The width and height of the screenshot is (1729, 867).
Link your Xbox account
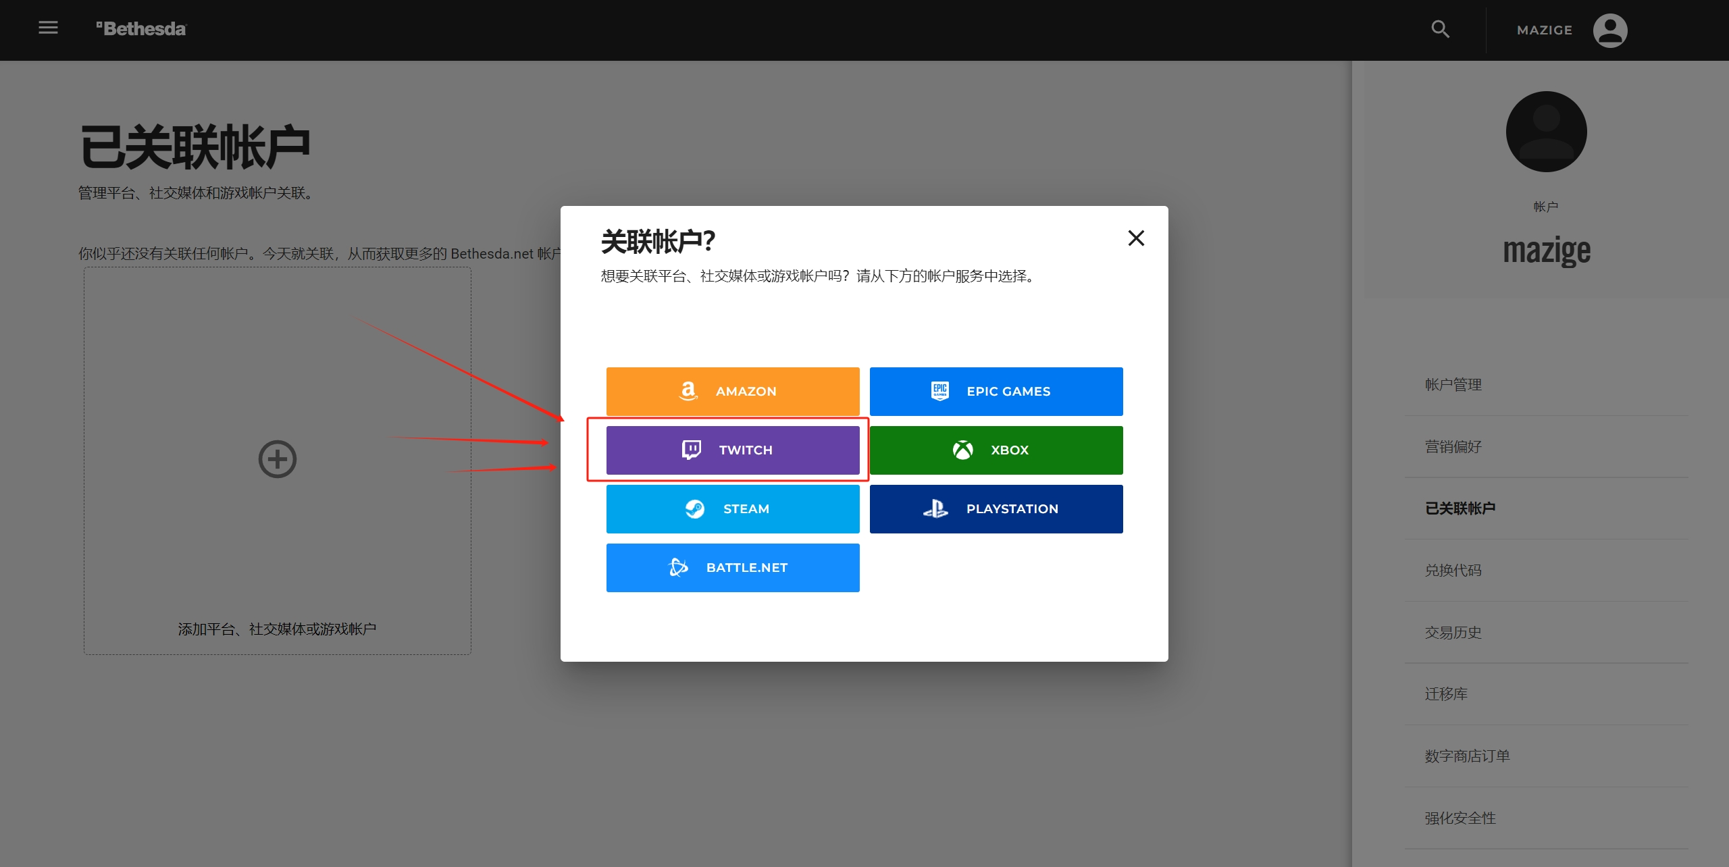(x=996, y=450)
